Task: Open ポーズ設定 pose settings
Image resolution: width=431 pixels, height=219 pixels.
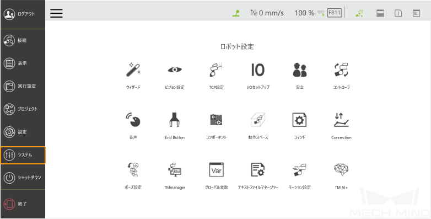Action: (133, 170)
